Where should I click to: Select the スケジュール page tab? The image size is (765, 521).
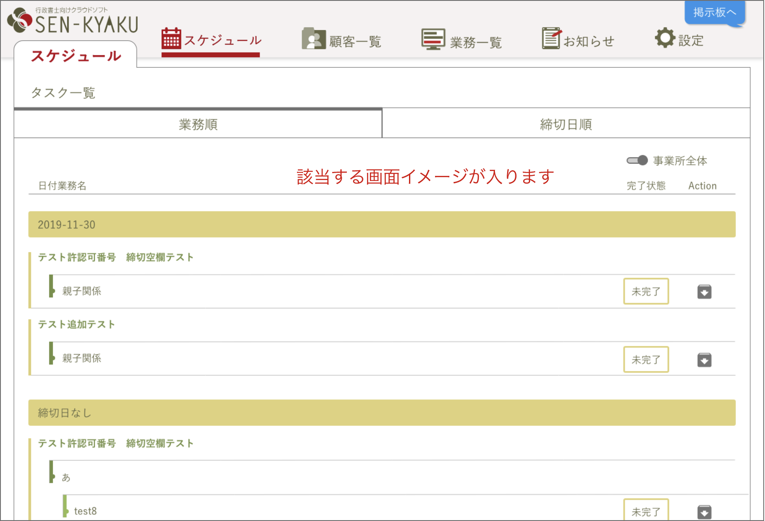(76, 55)
